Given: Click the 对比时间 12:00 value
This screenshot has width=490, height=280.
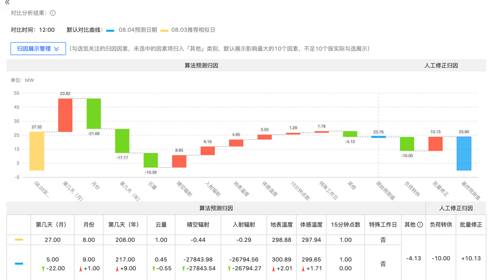Looking at the screenshot, I should click(x=47, y=30).
